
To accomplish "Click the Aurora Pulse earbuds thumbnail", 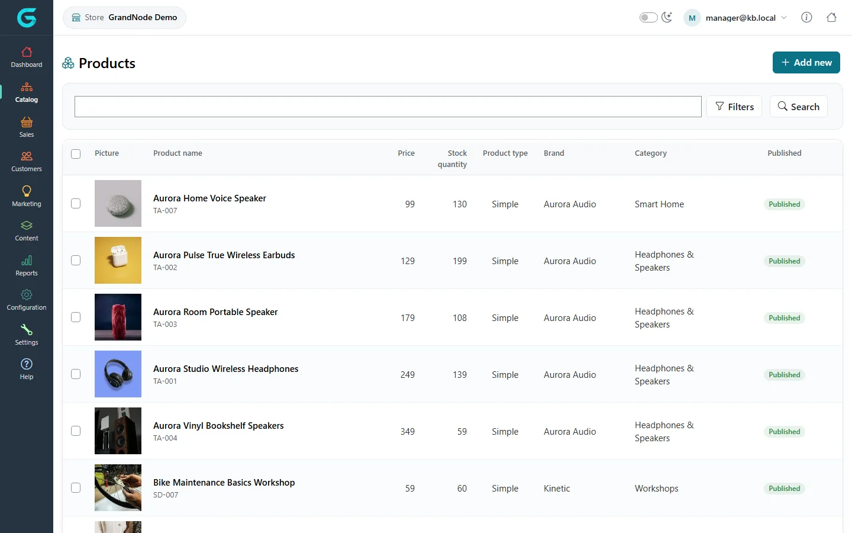I will click(x=118, y=260).
